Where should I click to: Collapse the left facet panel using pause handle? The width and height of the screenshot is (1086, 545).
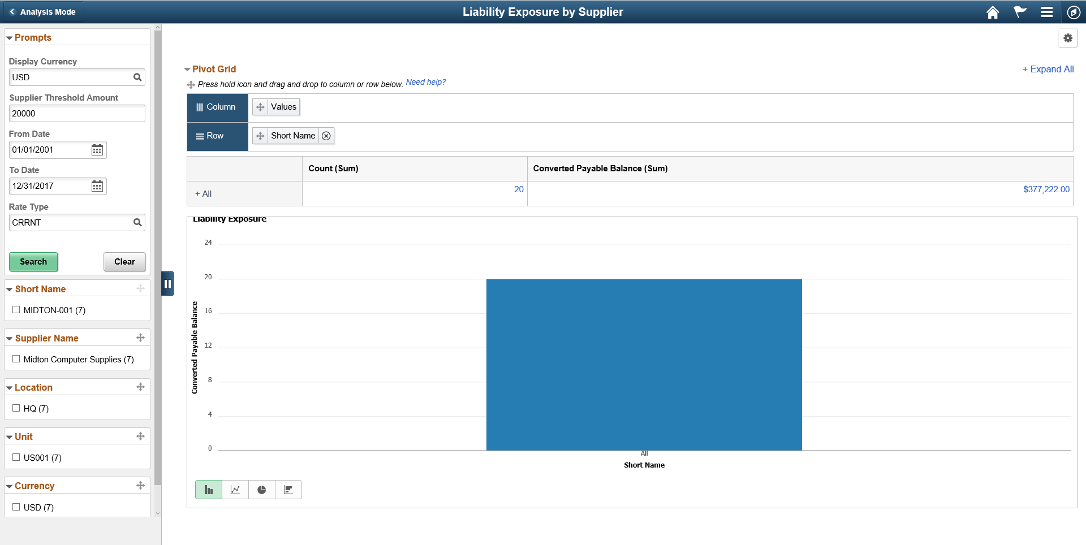click(167, 283)
